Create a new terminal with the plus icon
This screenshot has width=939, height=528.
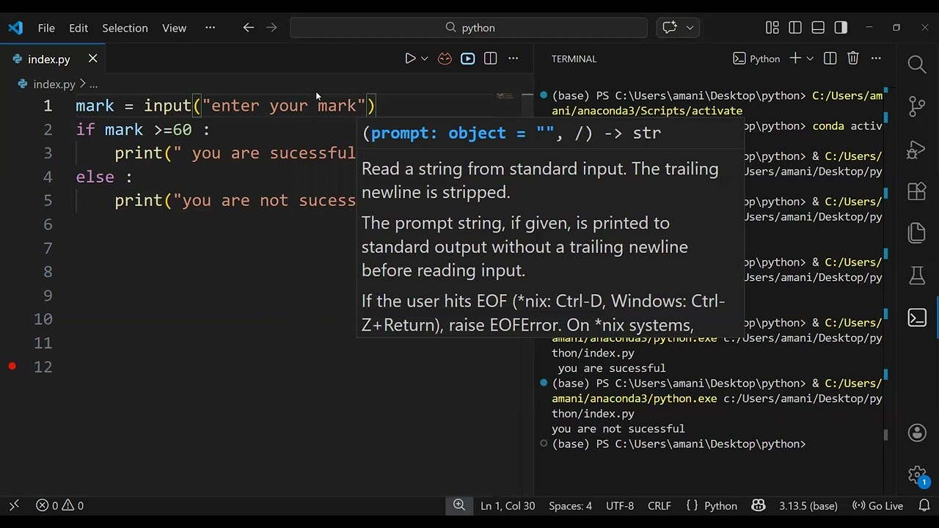point(795,59)
